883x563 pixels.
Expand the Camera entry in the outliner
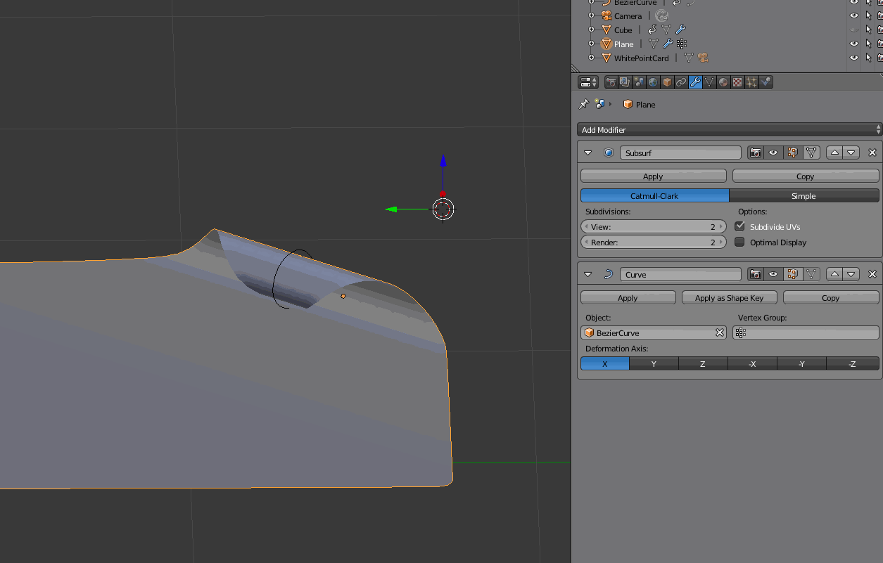tap(592, 15)
